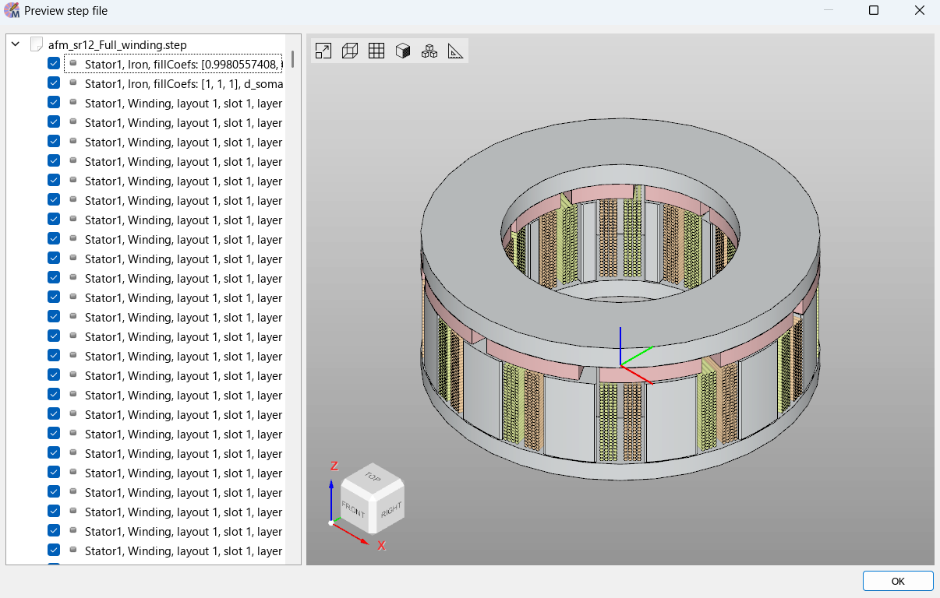Select the zoom-to-fit toolbar icon
This screenshot has width=940, height=598.
tap(323, 50)
